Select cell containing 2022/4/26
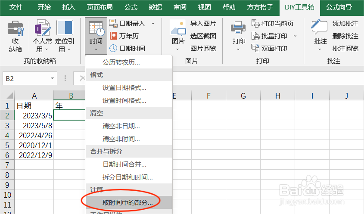This screenshot has width=364, height=214. pyautogui.click(x=34, y=135)
